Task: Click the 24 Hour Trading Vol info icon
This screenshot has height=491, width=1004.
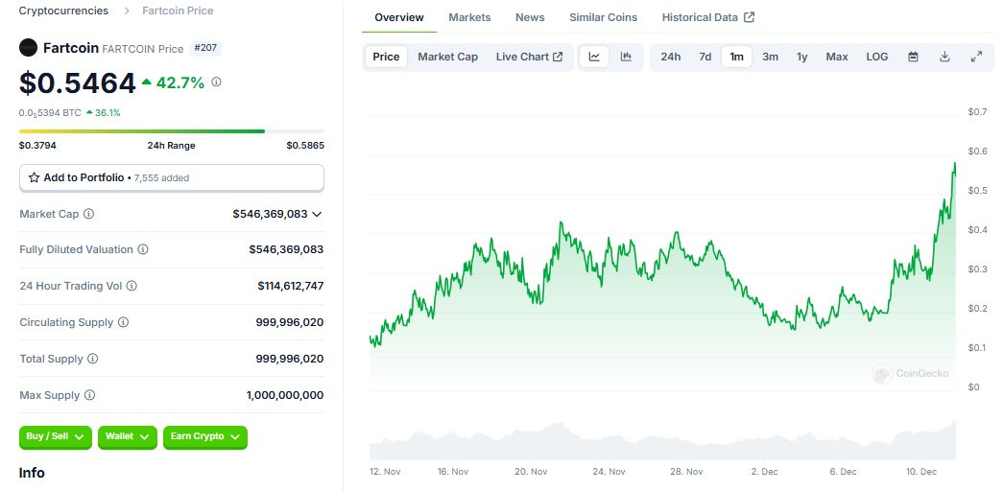Action: click(131, 286)
